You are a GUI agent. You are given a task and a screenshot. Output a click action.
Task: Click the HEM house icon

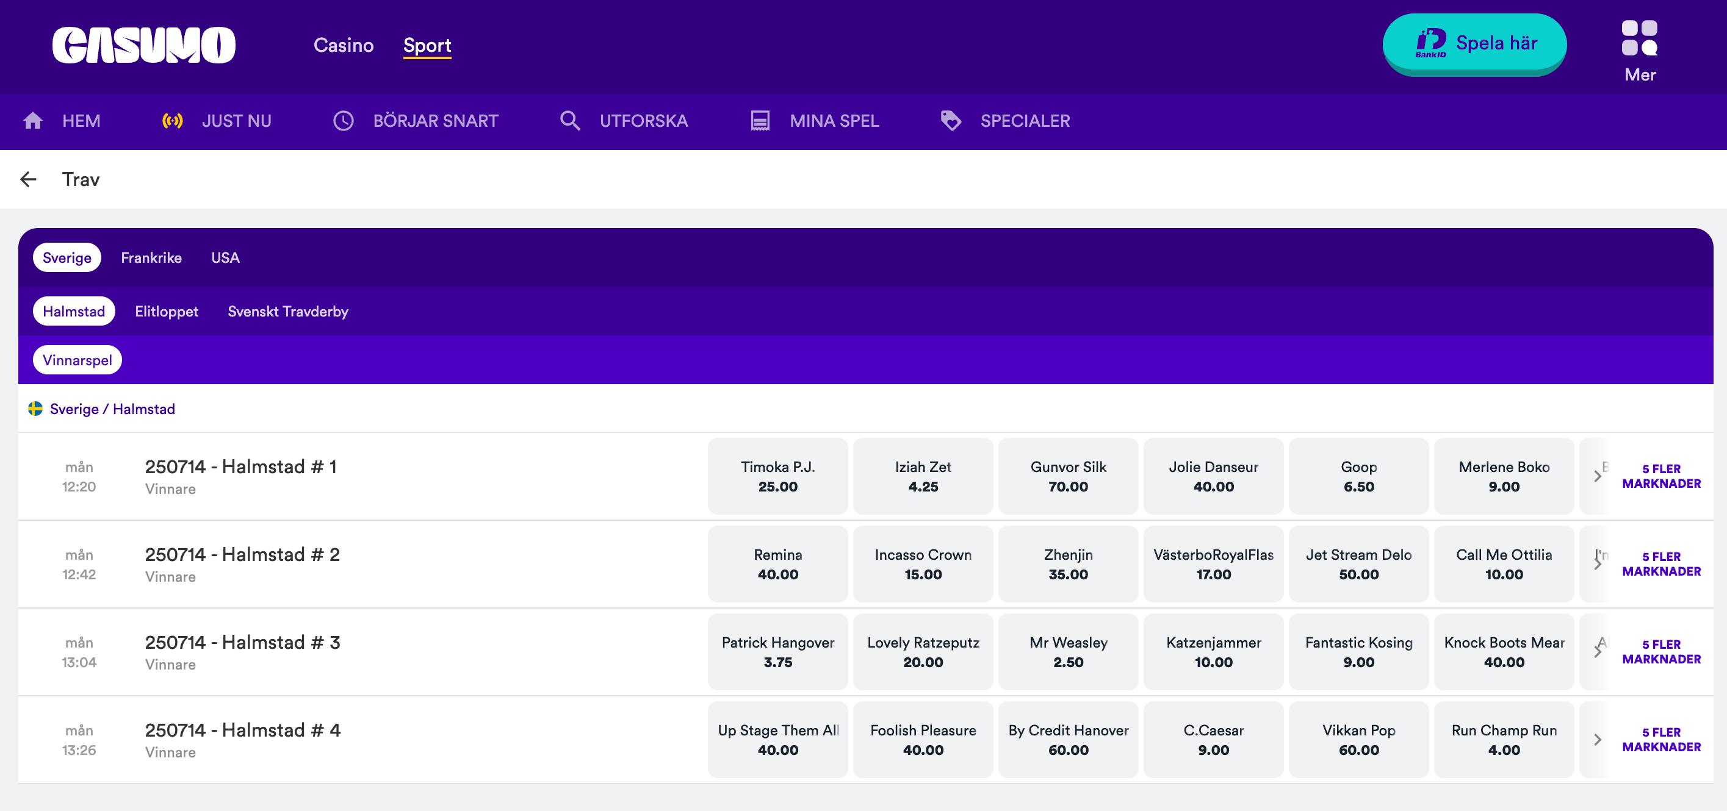click(33, 121)
